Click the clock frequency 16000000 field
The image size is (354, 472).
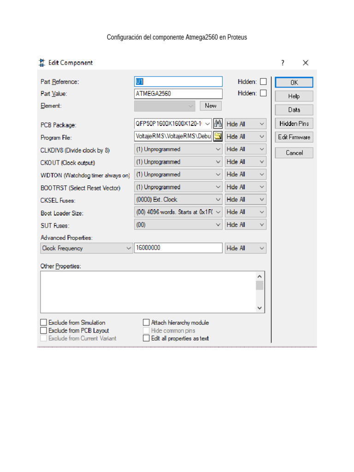click(178, 248)
